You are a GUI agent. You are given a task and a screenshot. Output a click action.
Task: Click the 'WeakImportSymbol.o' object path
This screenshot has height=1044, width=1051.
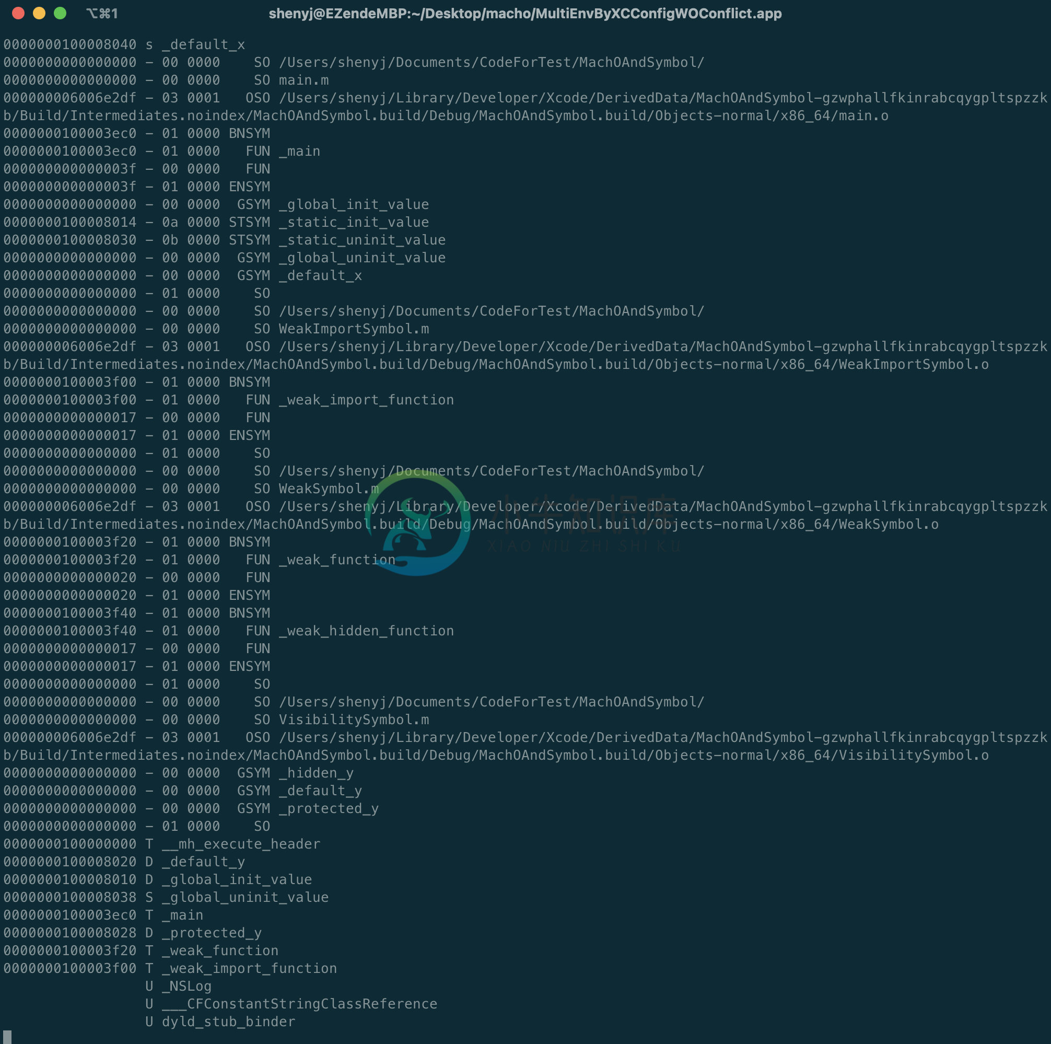click(914, 365)
